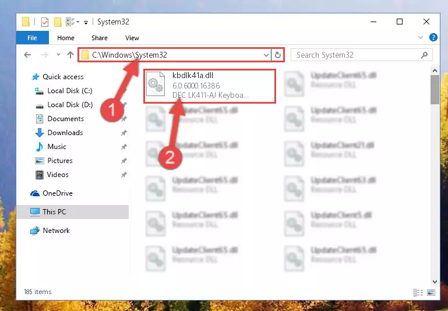Viewport: 448px width, 311px height.
Task: Select the kbdlk41a.dll file
Action: coord(210,86)
